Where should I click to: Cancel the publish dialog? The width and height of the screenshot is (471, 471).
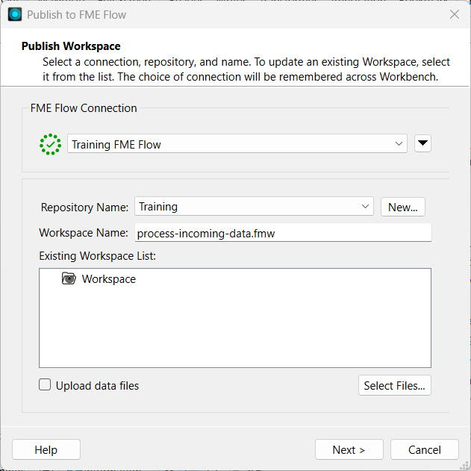(x=425, y=449)
